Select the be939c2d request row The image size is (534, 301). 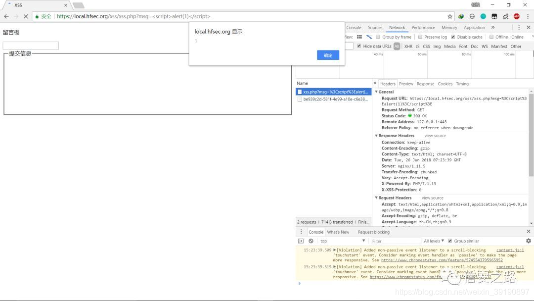[x=333, y=99]
